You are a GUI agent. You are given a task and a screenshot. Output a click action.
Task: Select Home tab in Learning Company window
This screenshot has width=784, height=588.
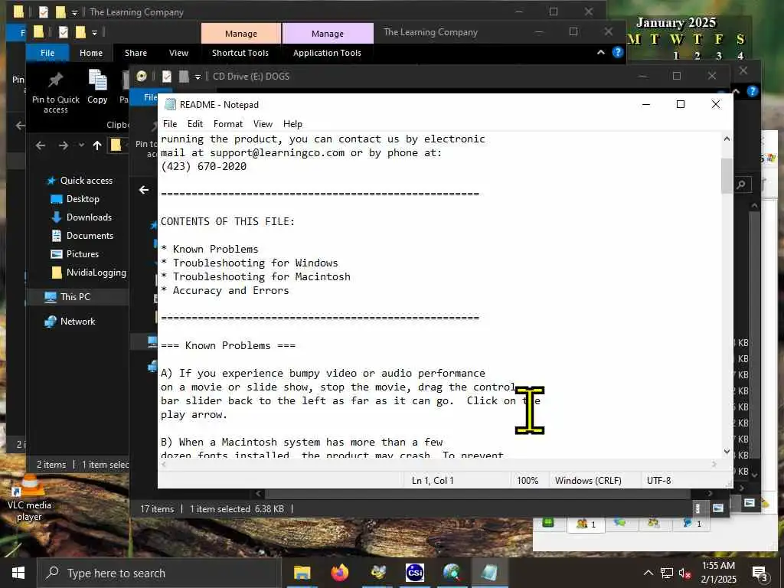pos(91,53)
